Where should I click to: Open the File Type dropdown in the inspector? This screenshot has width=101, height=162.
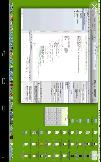point(83,96)
